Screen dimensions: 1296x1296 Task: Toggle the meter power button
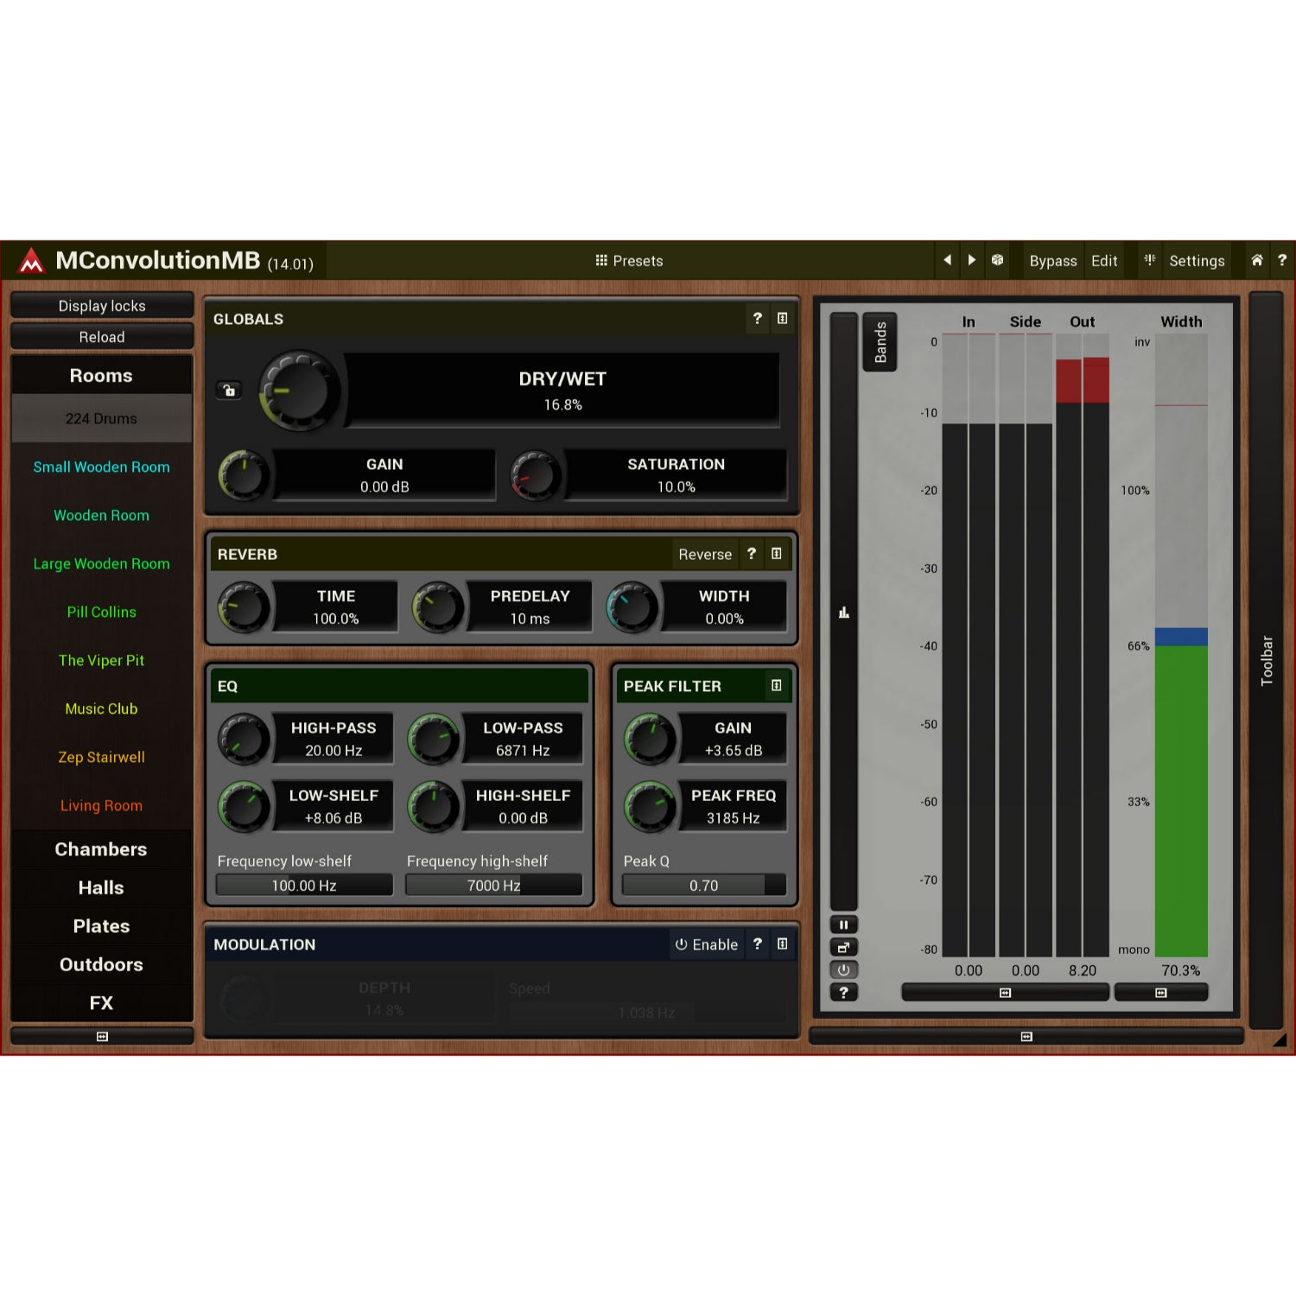point(844,969)
